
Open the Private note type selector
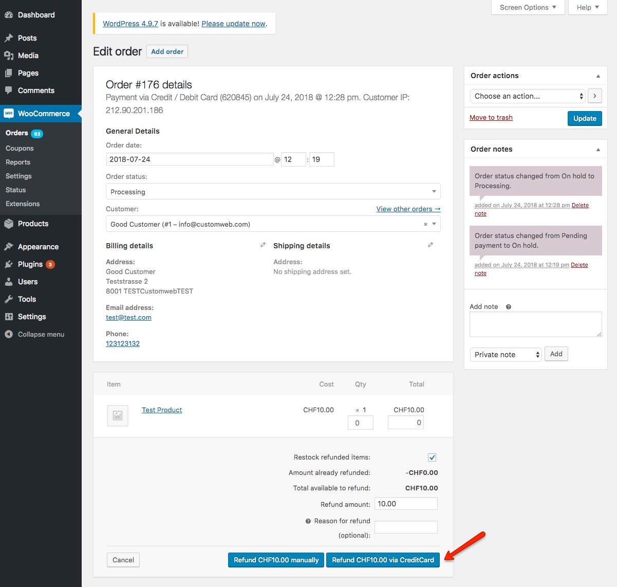pos(505,354)
